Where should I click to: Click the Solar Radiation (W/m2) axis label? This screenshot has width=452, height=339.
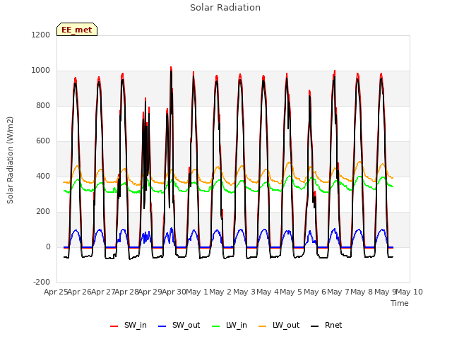[10, 160]
